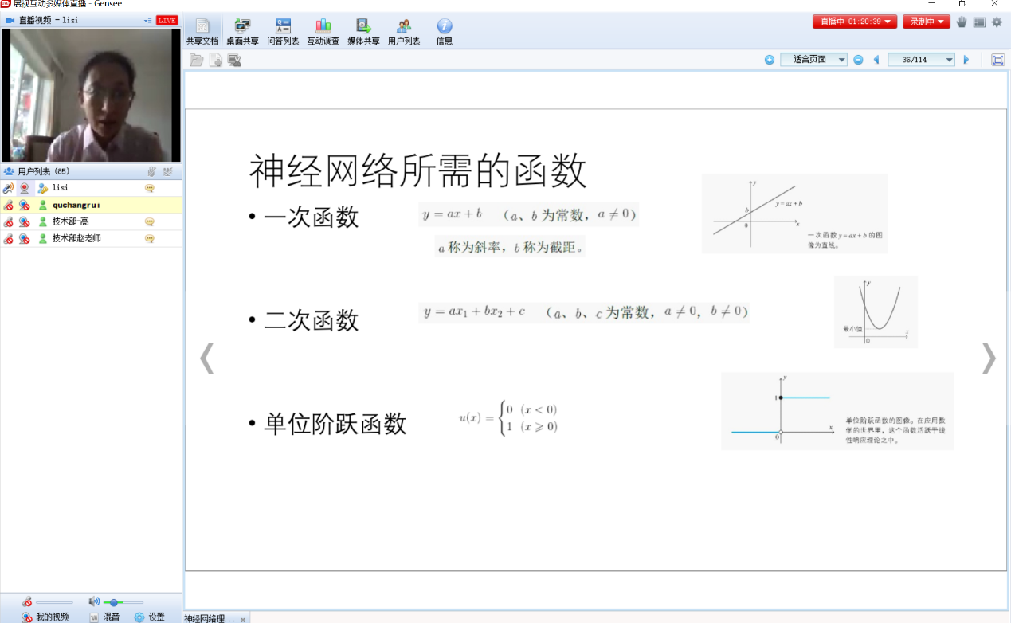Zoom out with the minus icon
The width and height of the screenshot is (1011, 623).
858,60
